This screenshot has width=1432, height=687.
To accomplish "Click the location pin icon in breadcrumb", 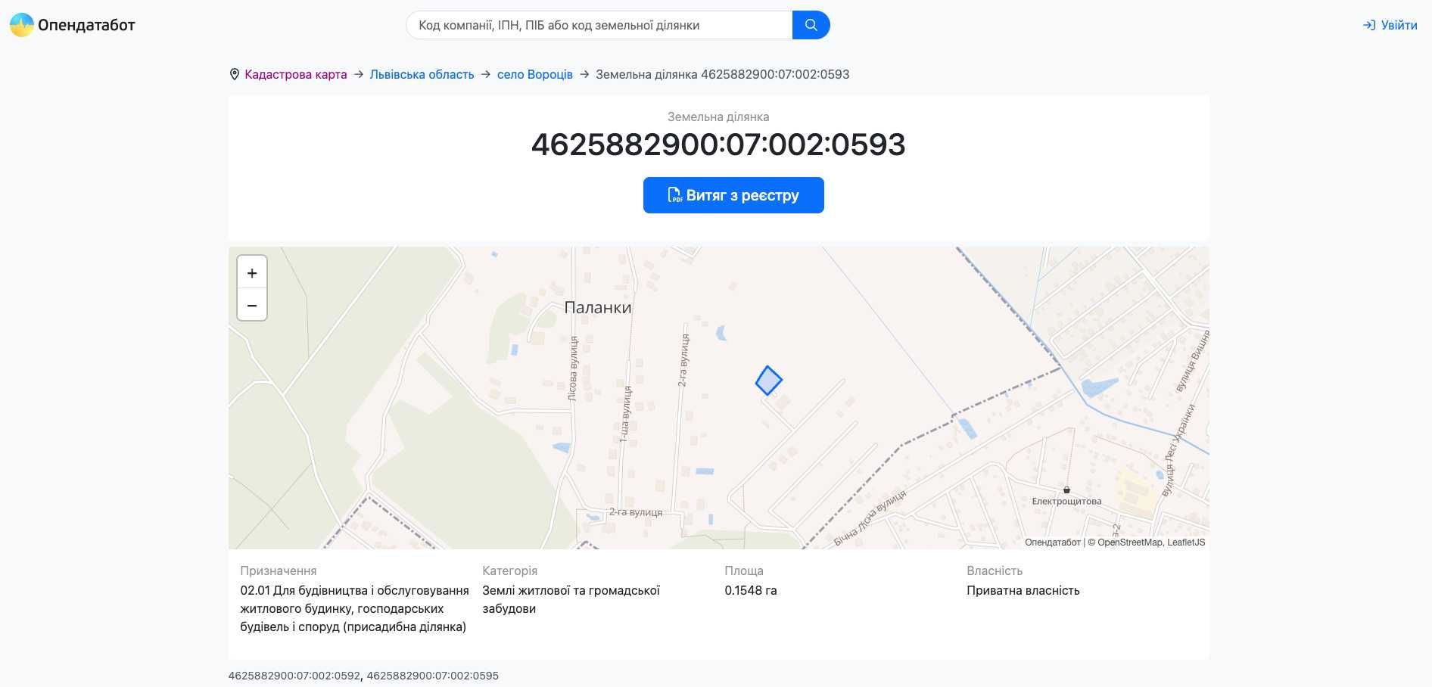I will (235, 74).
